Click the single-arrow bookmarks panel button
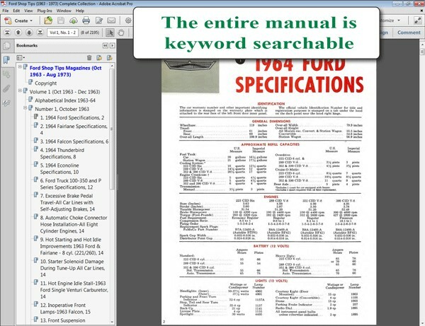Viewport: 425px width, 326px height. 112,46
